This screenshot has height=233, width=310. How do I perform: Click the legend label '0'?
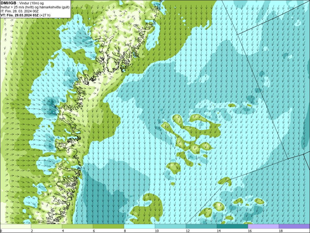tap(1, 231)
